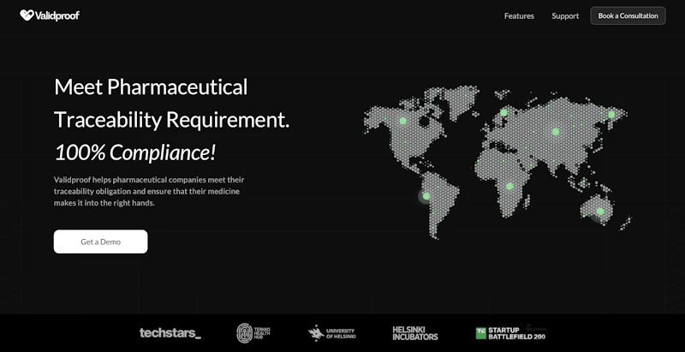Click the Terkko Health Hub logo
Screen dimensions: 685x352
(253, 333)
